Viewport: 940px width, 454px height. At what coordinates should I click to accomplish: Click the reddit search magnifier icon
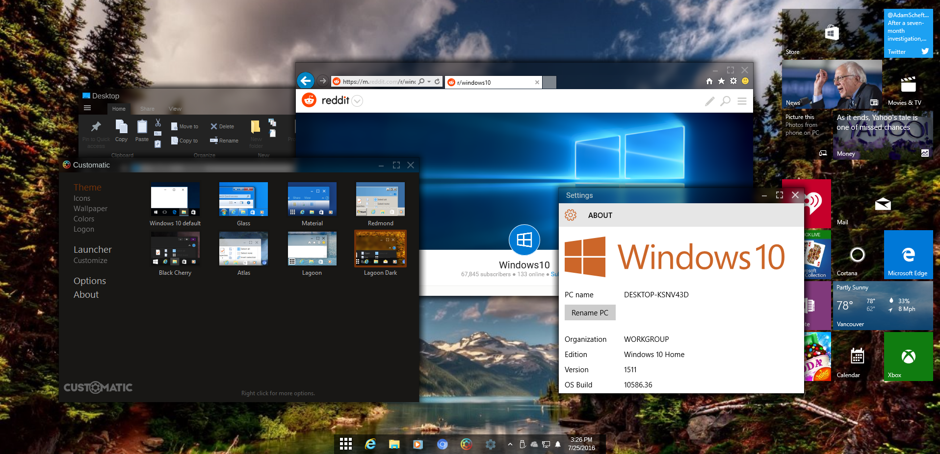(x=725, y=101)
